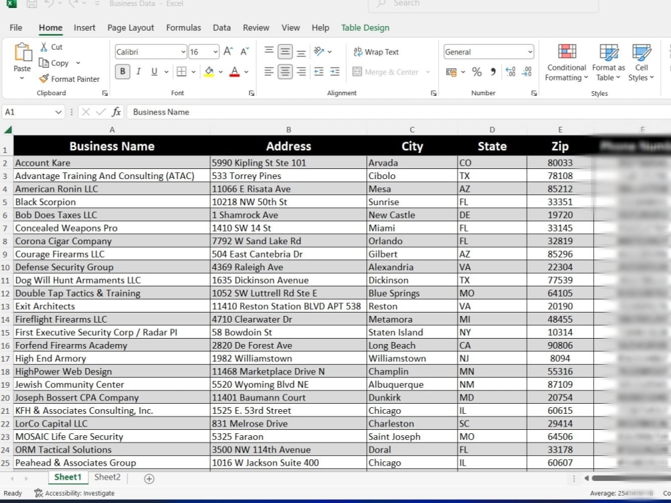Open Font settings dialog launcher
The width and height of the screenshot is (671, 503).
(252, 93)
